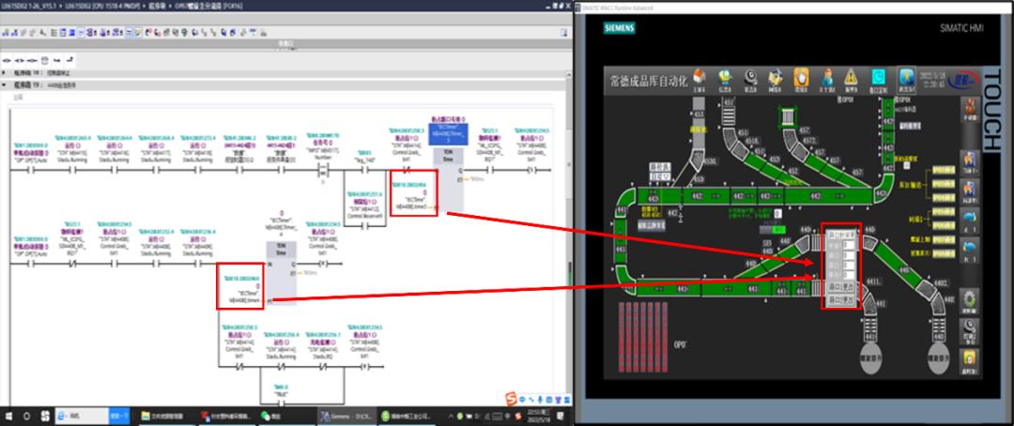Click the alarm warning triangle icon
The width and height of the screenshot is (1014, 426).
coord(849,78)
